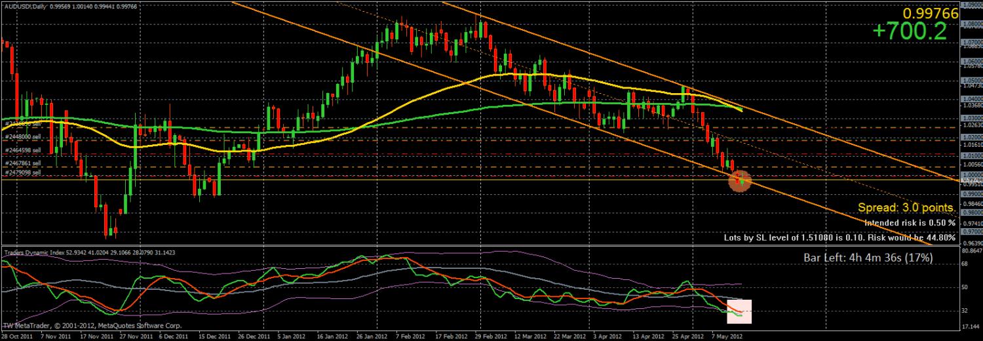Click the 0.9900 level on price scale
The width and height of the screenshot is (983, 341).
click(971, 194)
